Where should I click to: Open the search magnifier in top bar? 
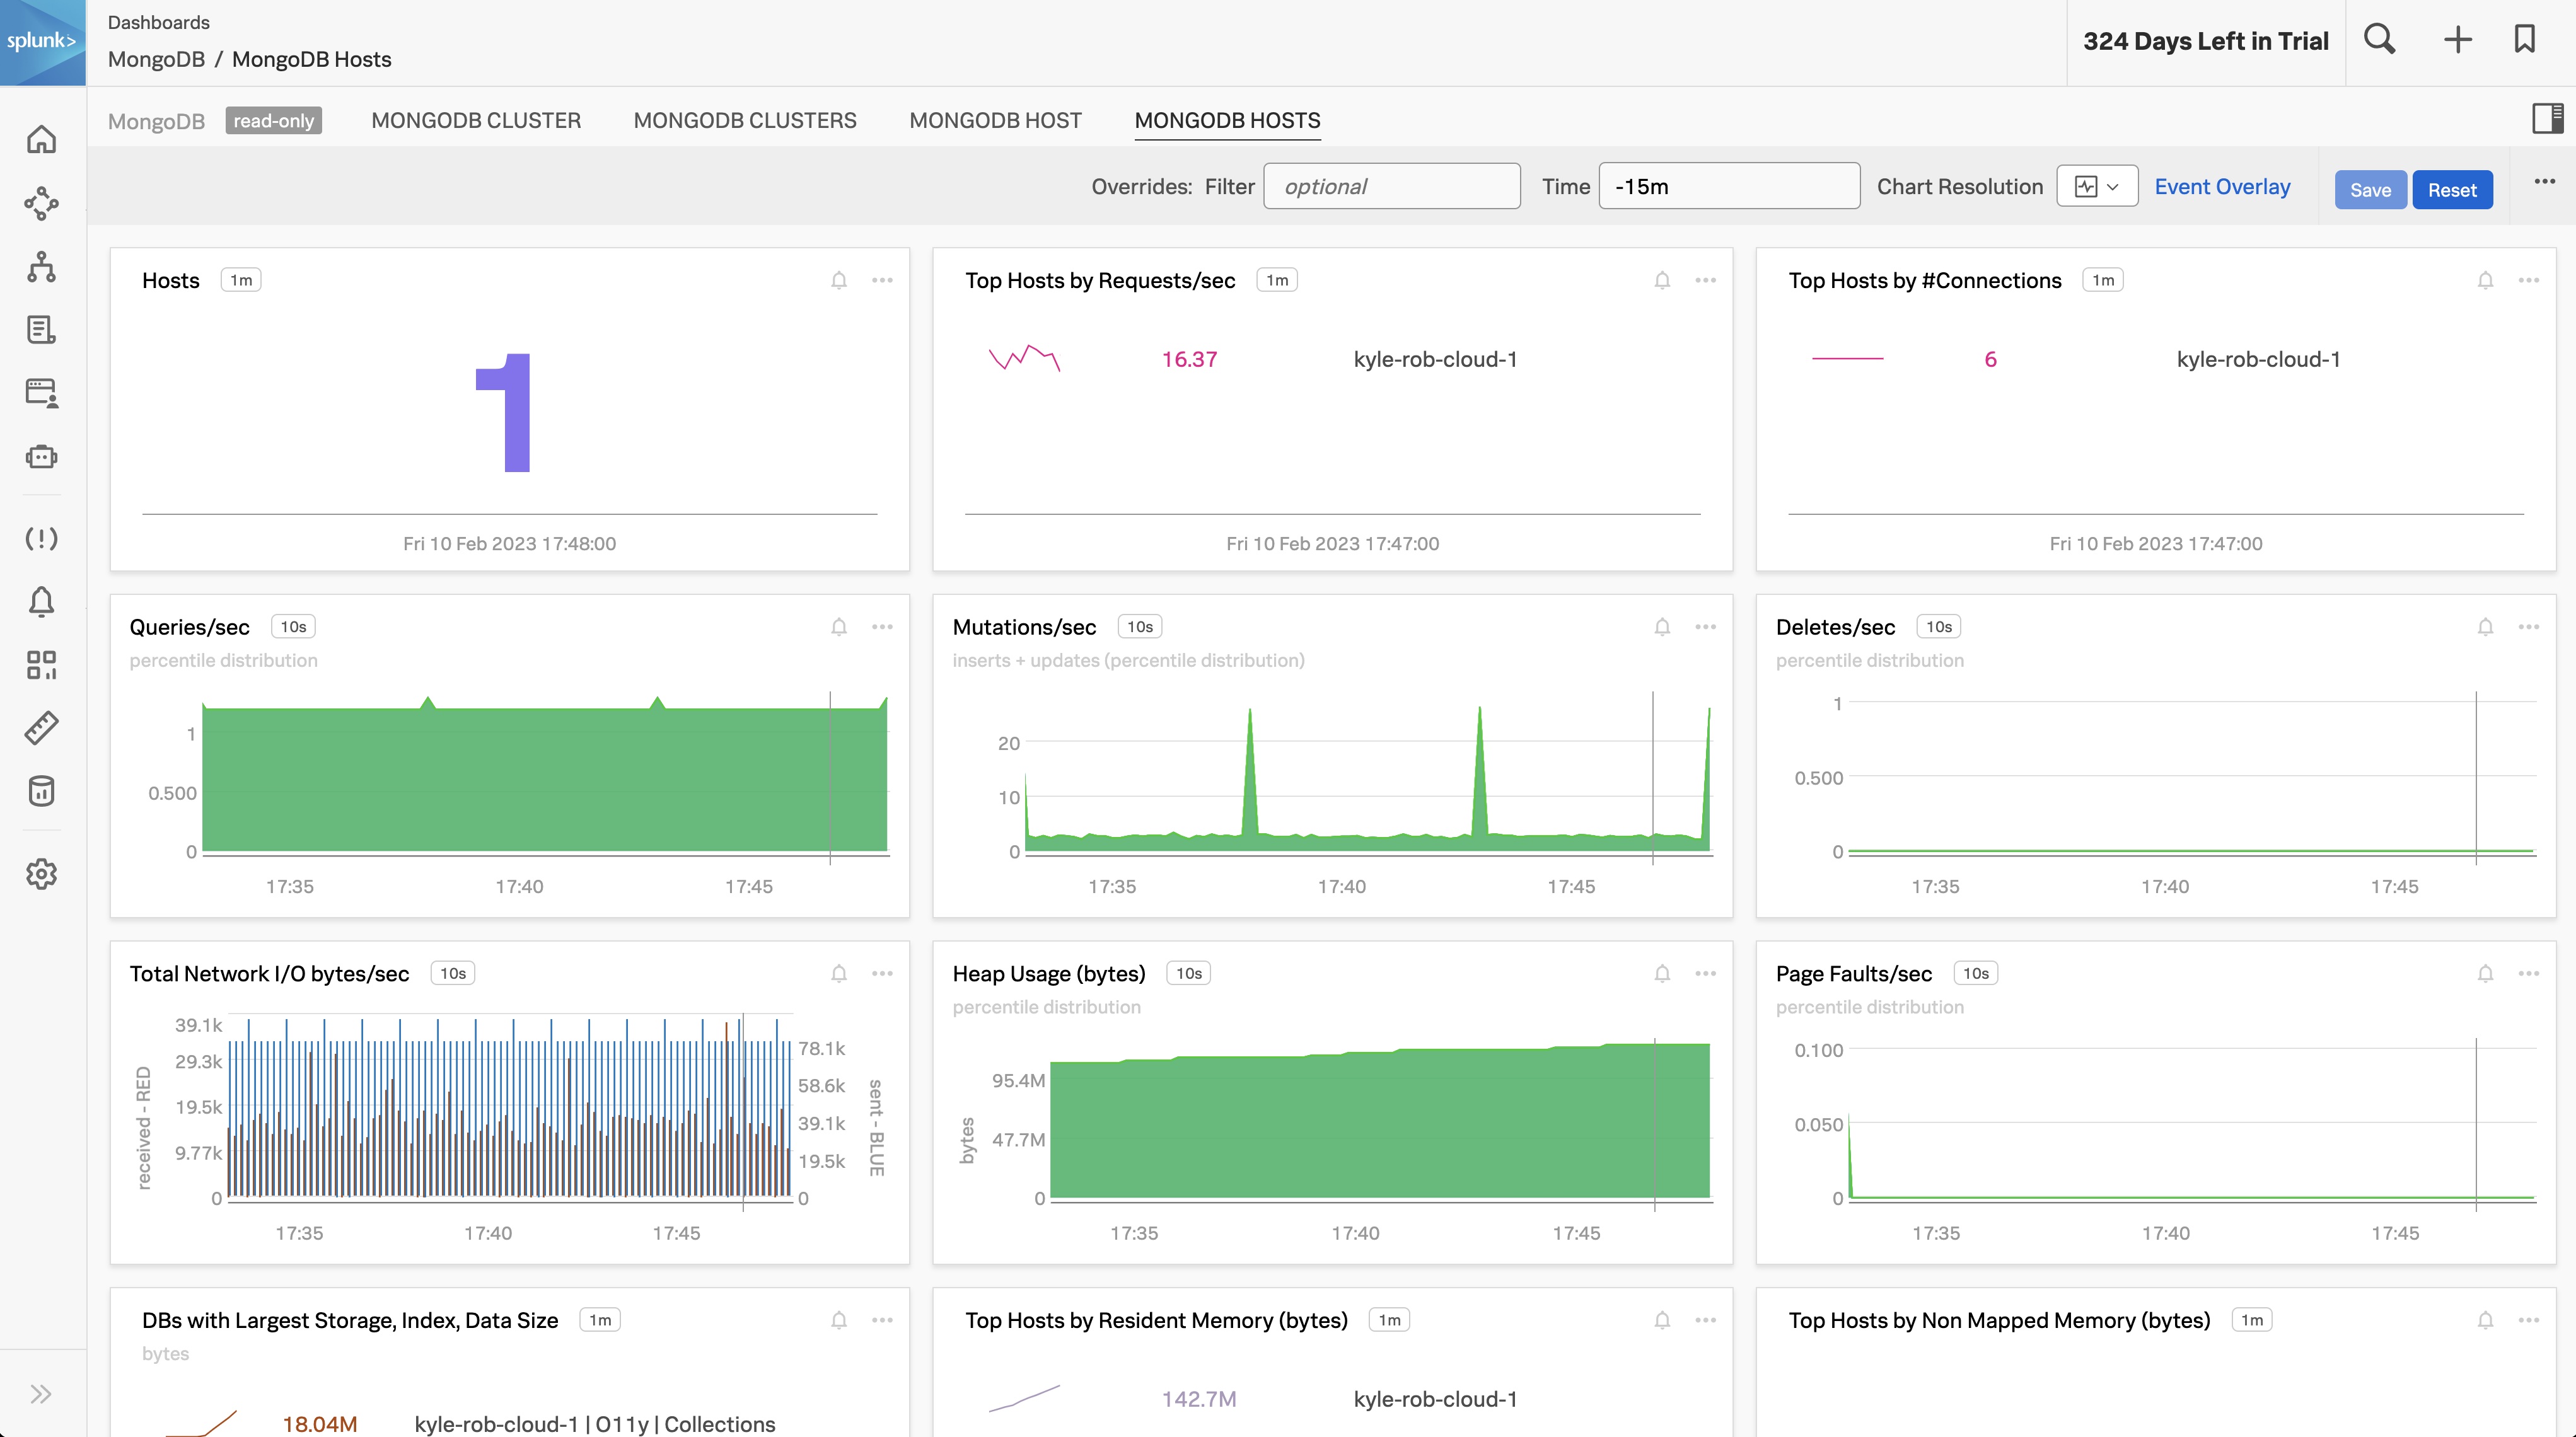(2380, 40)
